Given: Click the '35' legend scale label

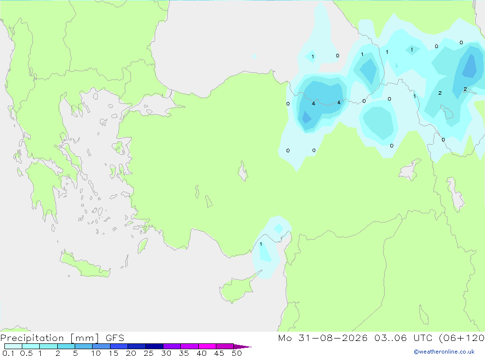Looking at the screenshot, I should click(184, 353).
